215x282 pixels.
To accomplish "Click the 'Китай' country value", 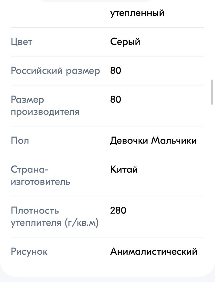I will tap(124, 169).
